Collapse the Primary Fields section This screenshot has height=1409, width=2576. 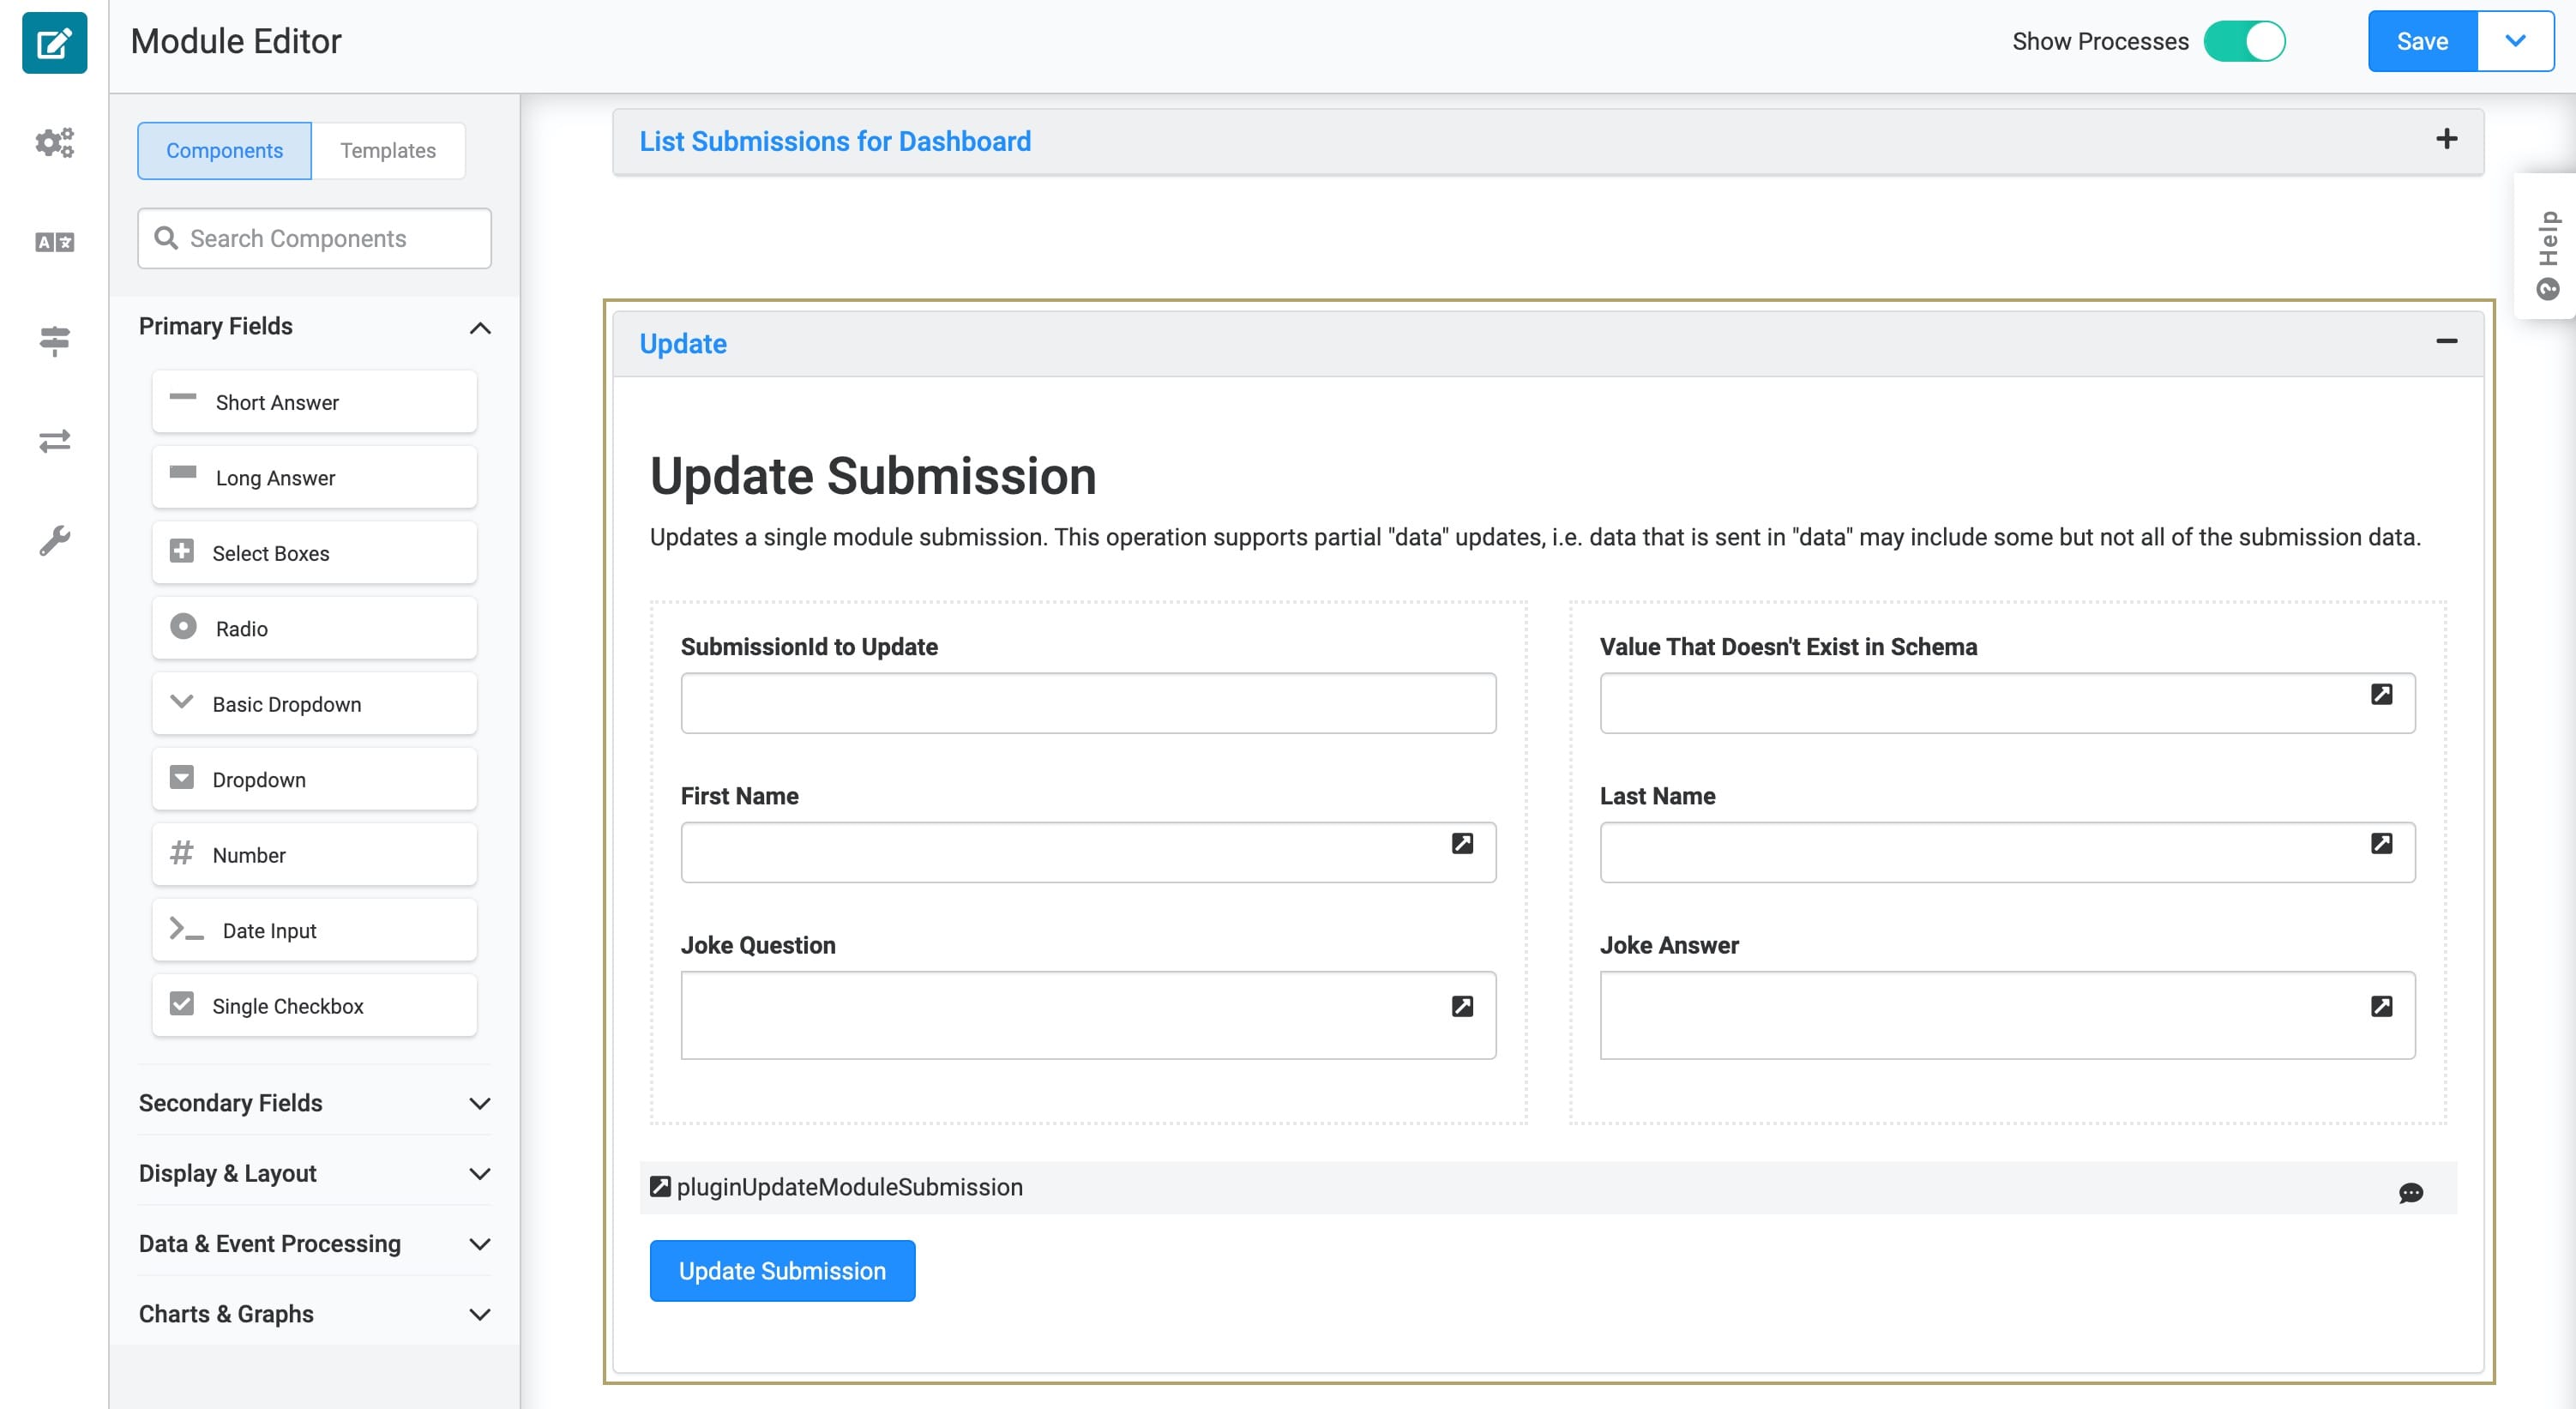point(480,328)
